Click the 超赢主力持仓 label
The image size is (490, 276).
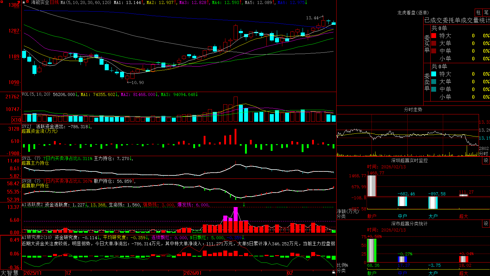(35, 163)
